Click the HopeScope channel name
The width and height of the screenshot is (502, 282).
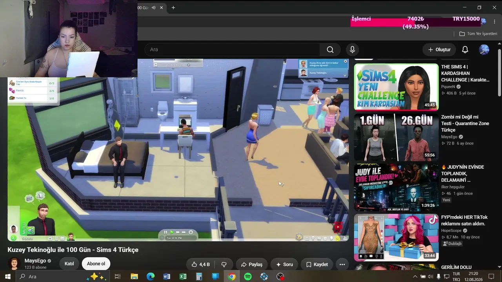click(451, 231)
